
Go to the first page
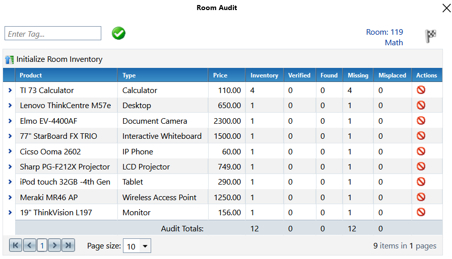click(16, 245)
